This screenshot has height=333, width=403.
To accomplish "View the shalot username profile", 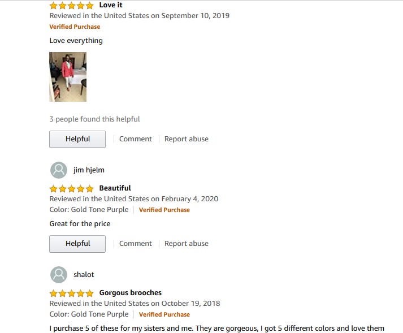I will point(84,275).
